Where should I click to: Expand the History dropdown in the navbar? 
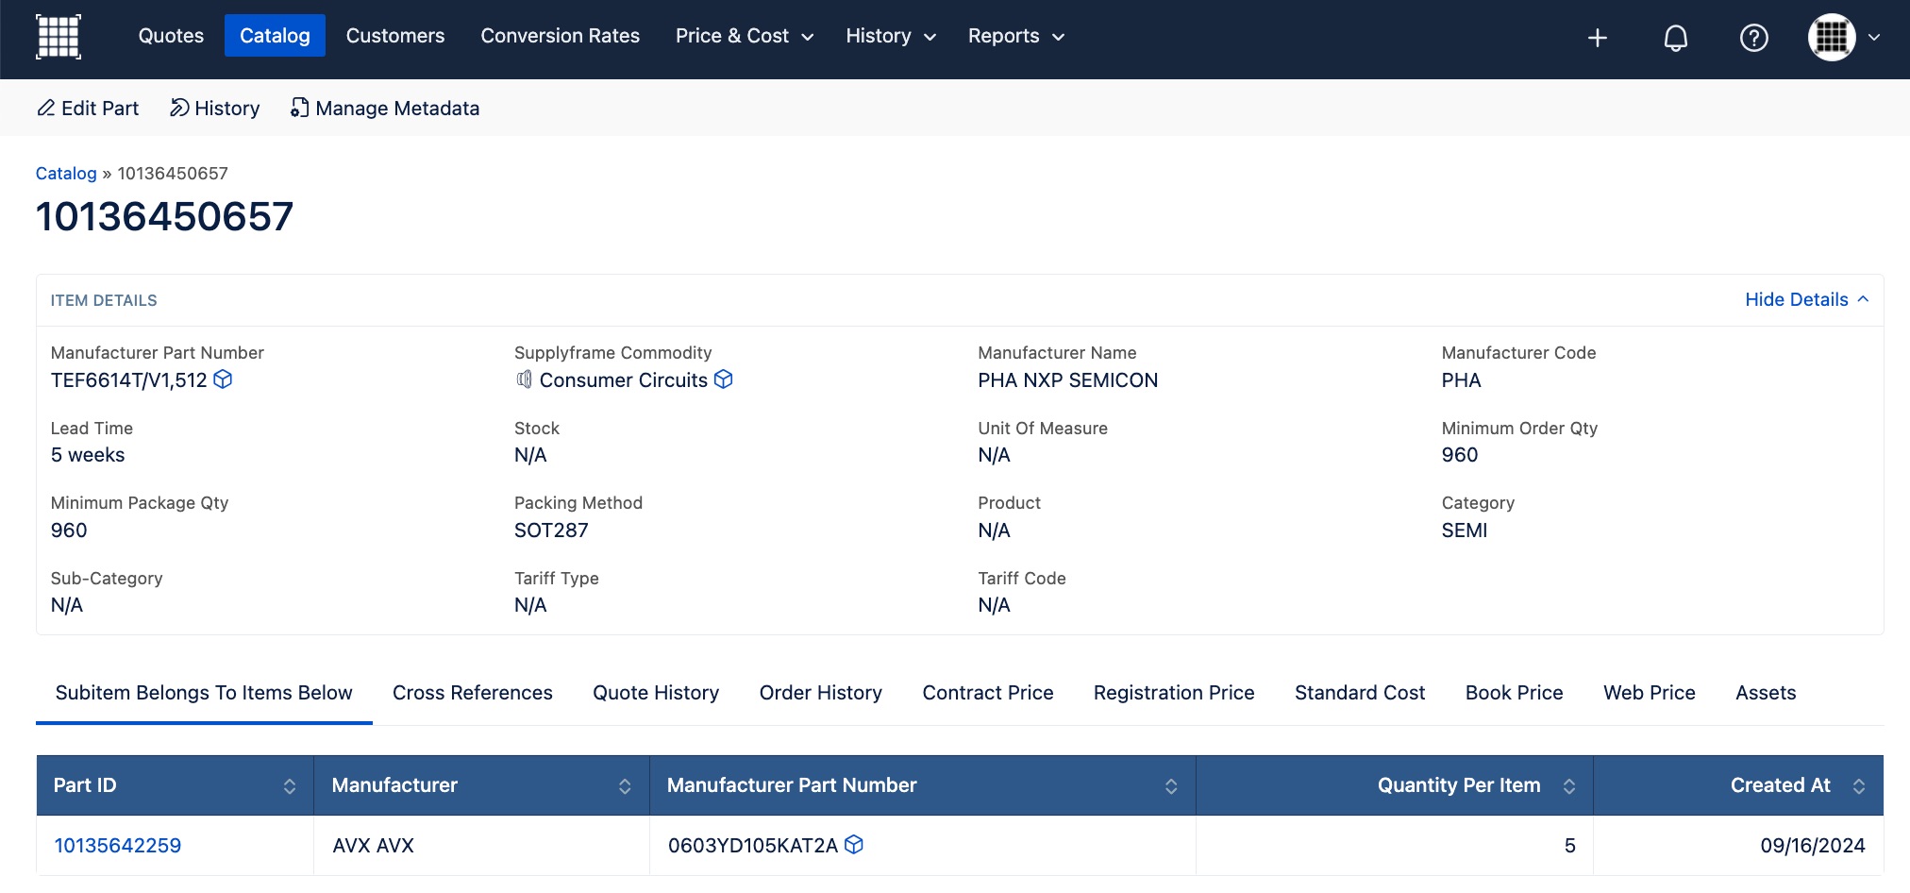click(x=891, y=36)
